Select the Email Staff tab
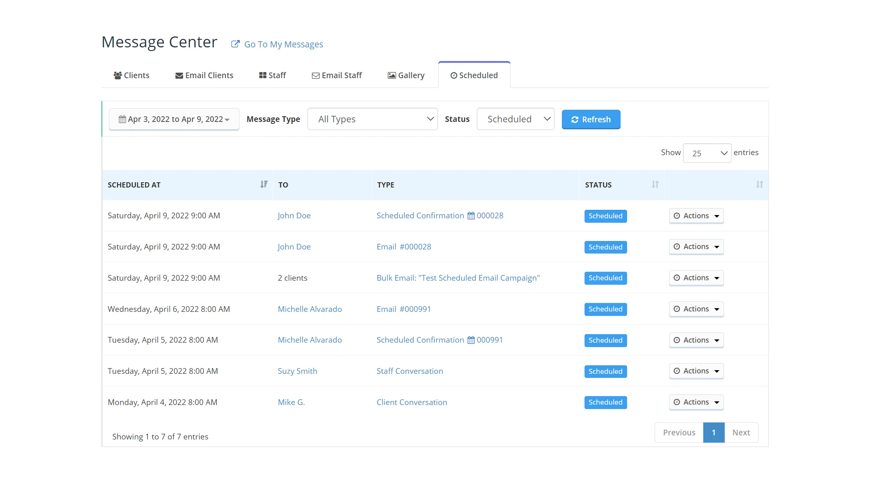 point(337,75)
